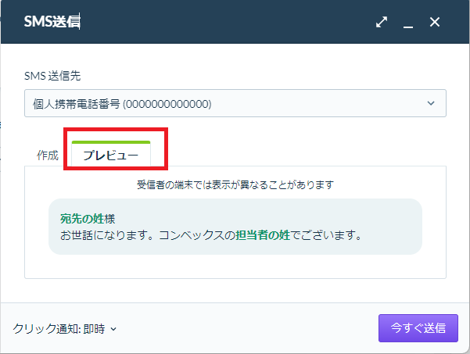Close the SMS送信 dialog

435,22
